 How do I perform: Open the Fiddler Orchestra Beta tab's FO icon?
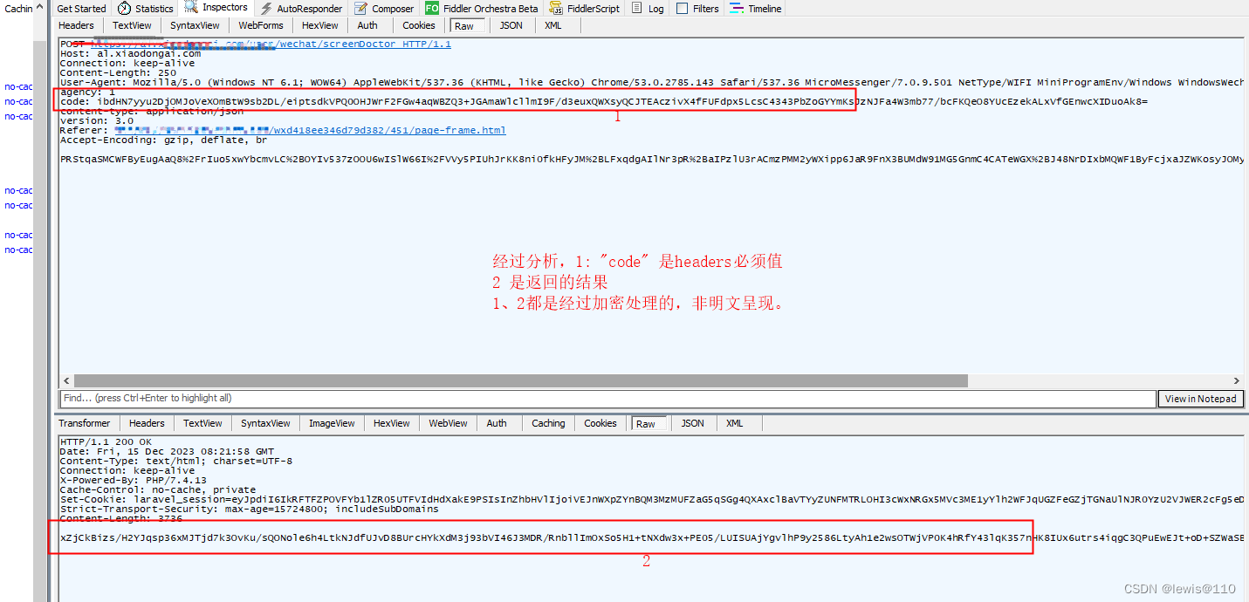432,8
